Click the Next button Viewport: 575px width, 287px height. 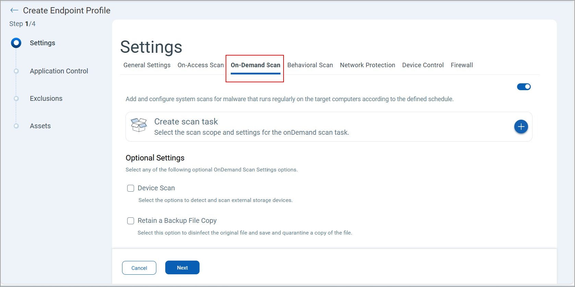tap(182, 267)
